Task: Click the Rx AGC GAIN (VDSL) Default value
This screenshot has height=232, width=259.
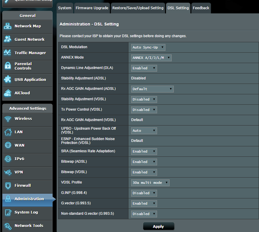Action: point(137,120)
